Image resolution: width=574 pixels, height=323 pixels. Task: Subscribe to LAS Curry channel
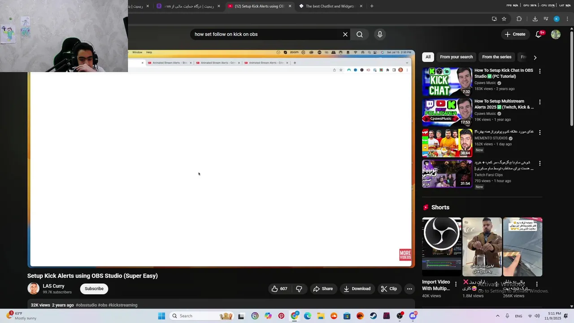coord(94,288)
